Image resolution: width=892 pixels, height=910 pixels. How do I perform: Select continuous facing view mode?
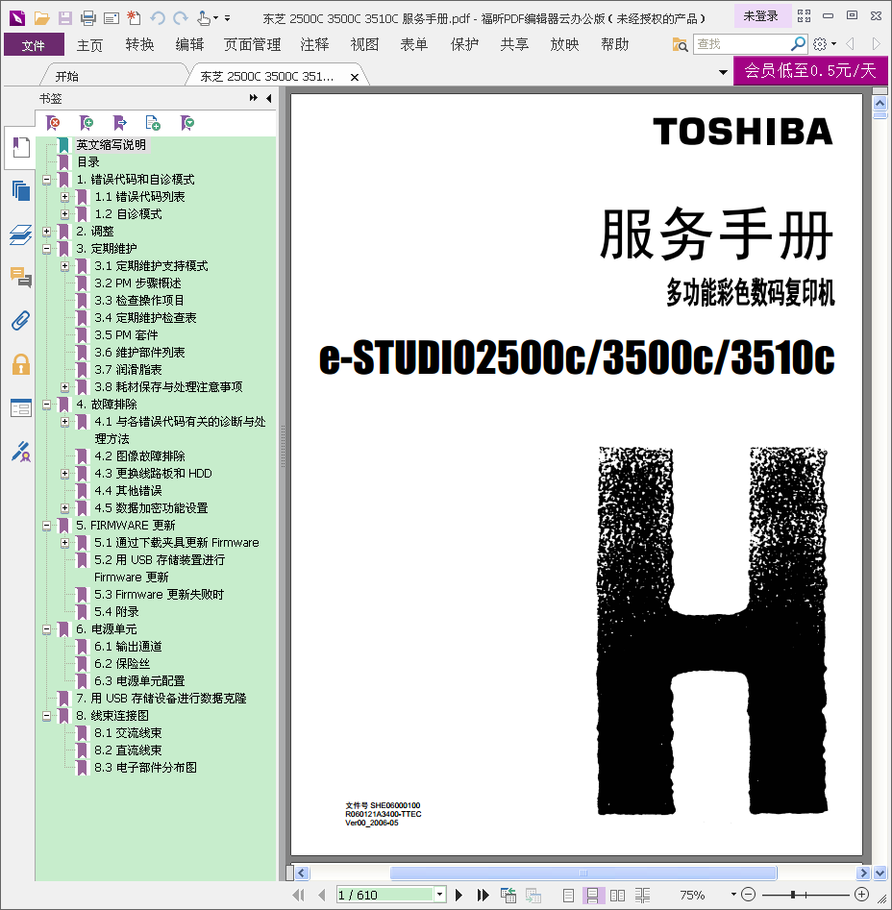coord(642,895)
